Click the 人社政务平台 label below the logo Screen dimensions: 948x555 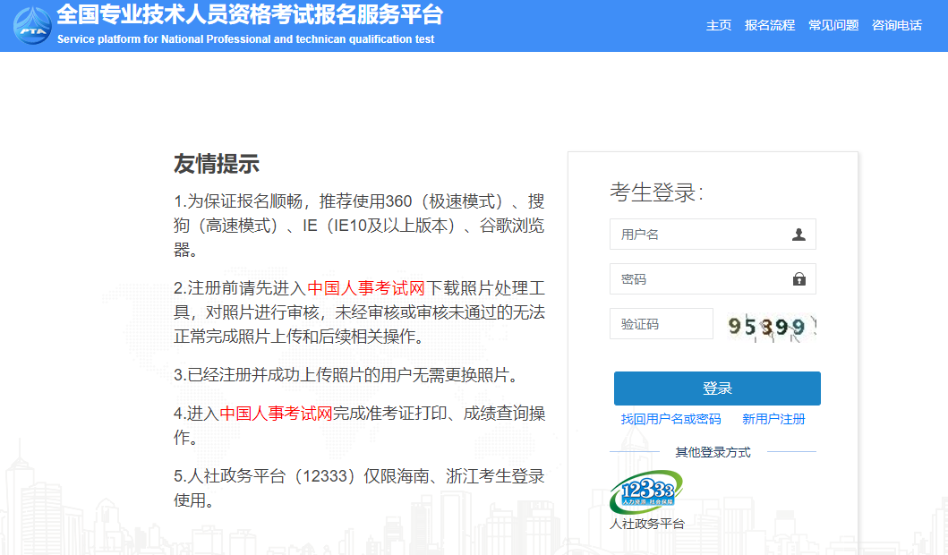click(646, 524)
